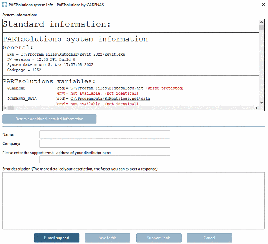The height and width of the screenshot is (244, 268).
Task: Click the 'PARTsolutions variables:' heading
Action: click(x=49, y=81)
